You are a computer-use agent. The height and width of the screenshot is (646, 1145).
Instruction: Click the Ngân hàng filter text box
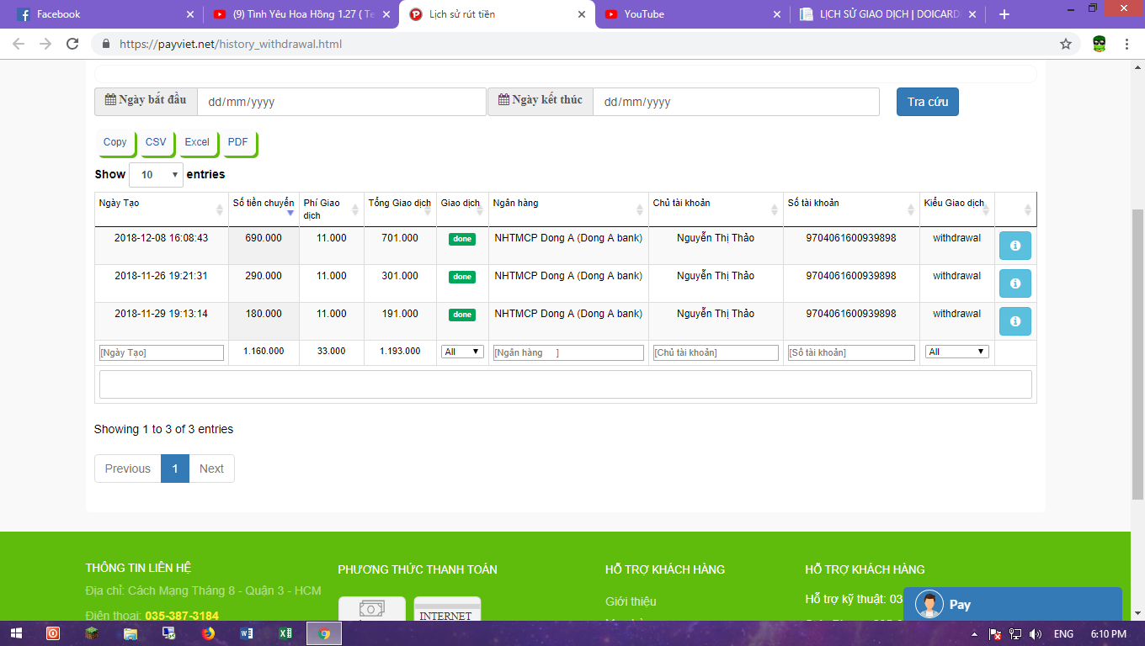tap(568, 352)
